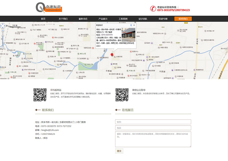Click the map zoom level slider track
Image resolution: width=228 pixels, height=161 pixels.
(3, 39)
